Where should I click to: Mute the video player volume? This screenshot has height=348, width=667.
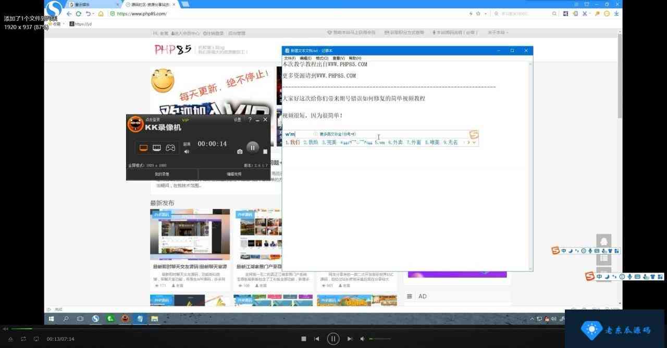tap(363, 339)
